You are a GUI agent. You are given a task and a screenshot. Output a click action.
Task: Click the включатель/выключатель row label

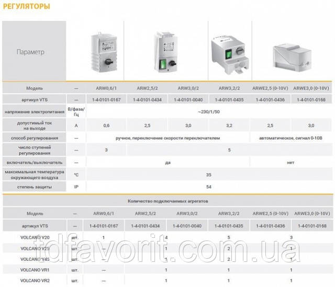(x=35, y=163)
